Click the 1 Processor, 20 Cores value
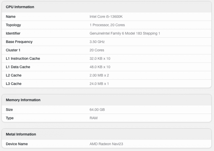The height and width of the screenshot is (151, 214). [107, 25]
